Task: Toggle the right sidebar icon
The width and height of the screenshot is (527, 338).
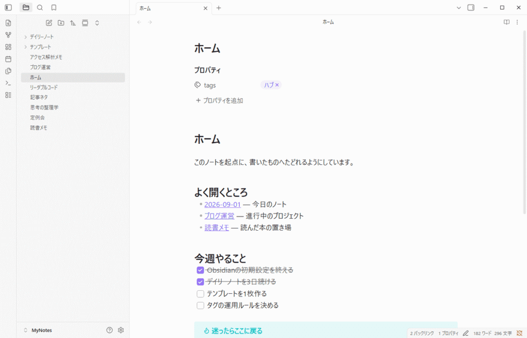Action: click(471, 7)
